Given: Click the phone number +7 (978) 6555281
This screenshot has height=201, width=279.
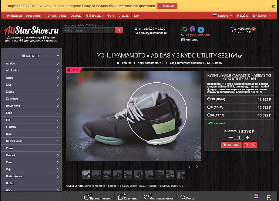Looking at the screenshot, I should (198, 35).
